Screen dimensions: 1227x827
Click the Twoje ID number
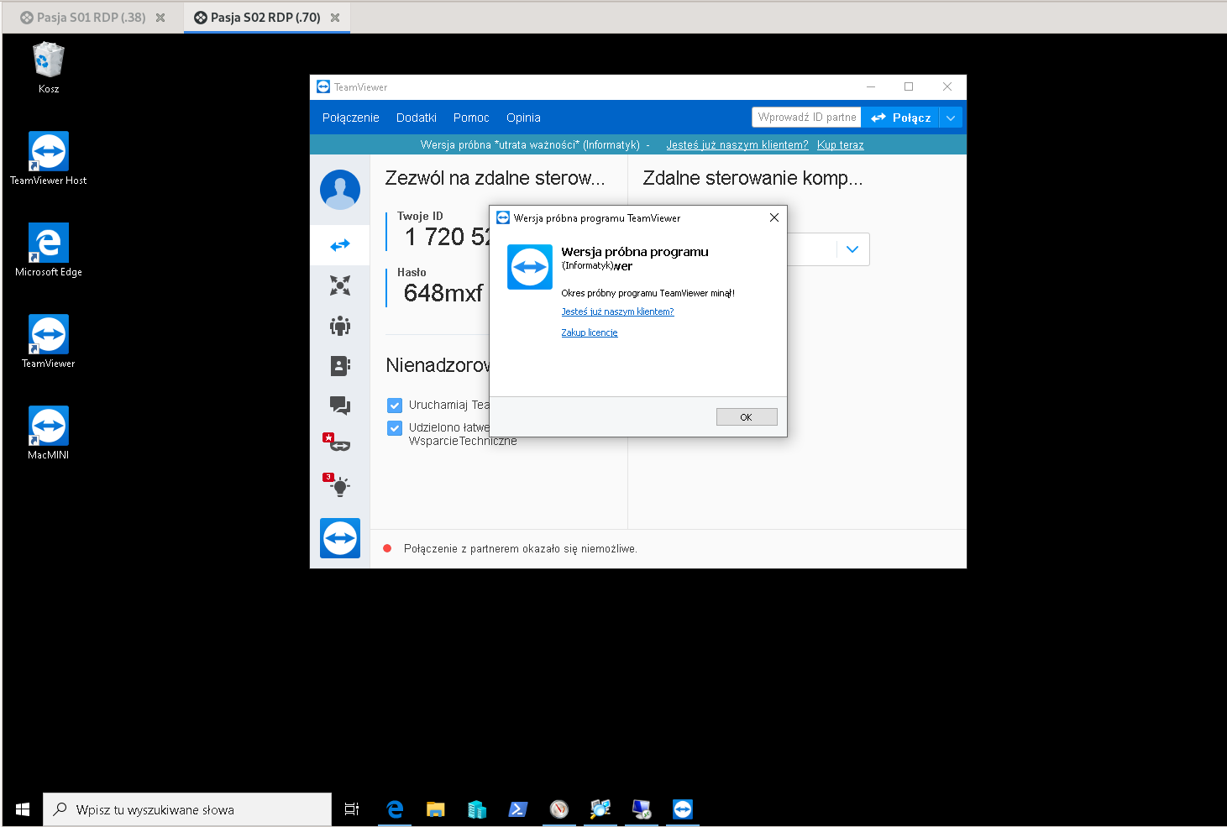446,238
